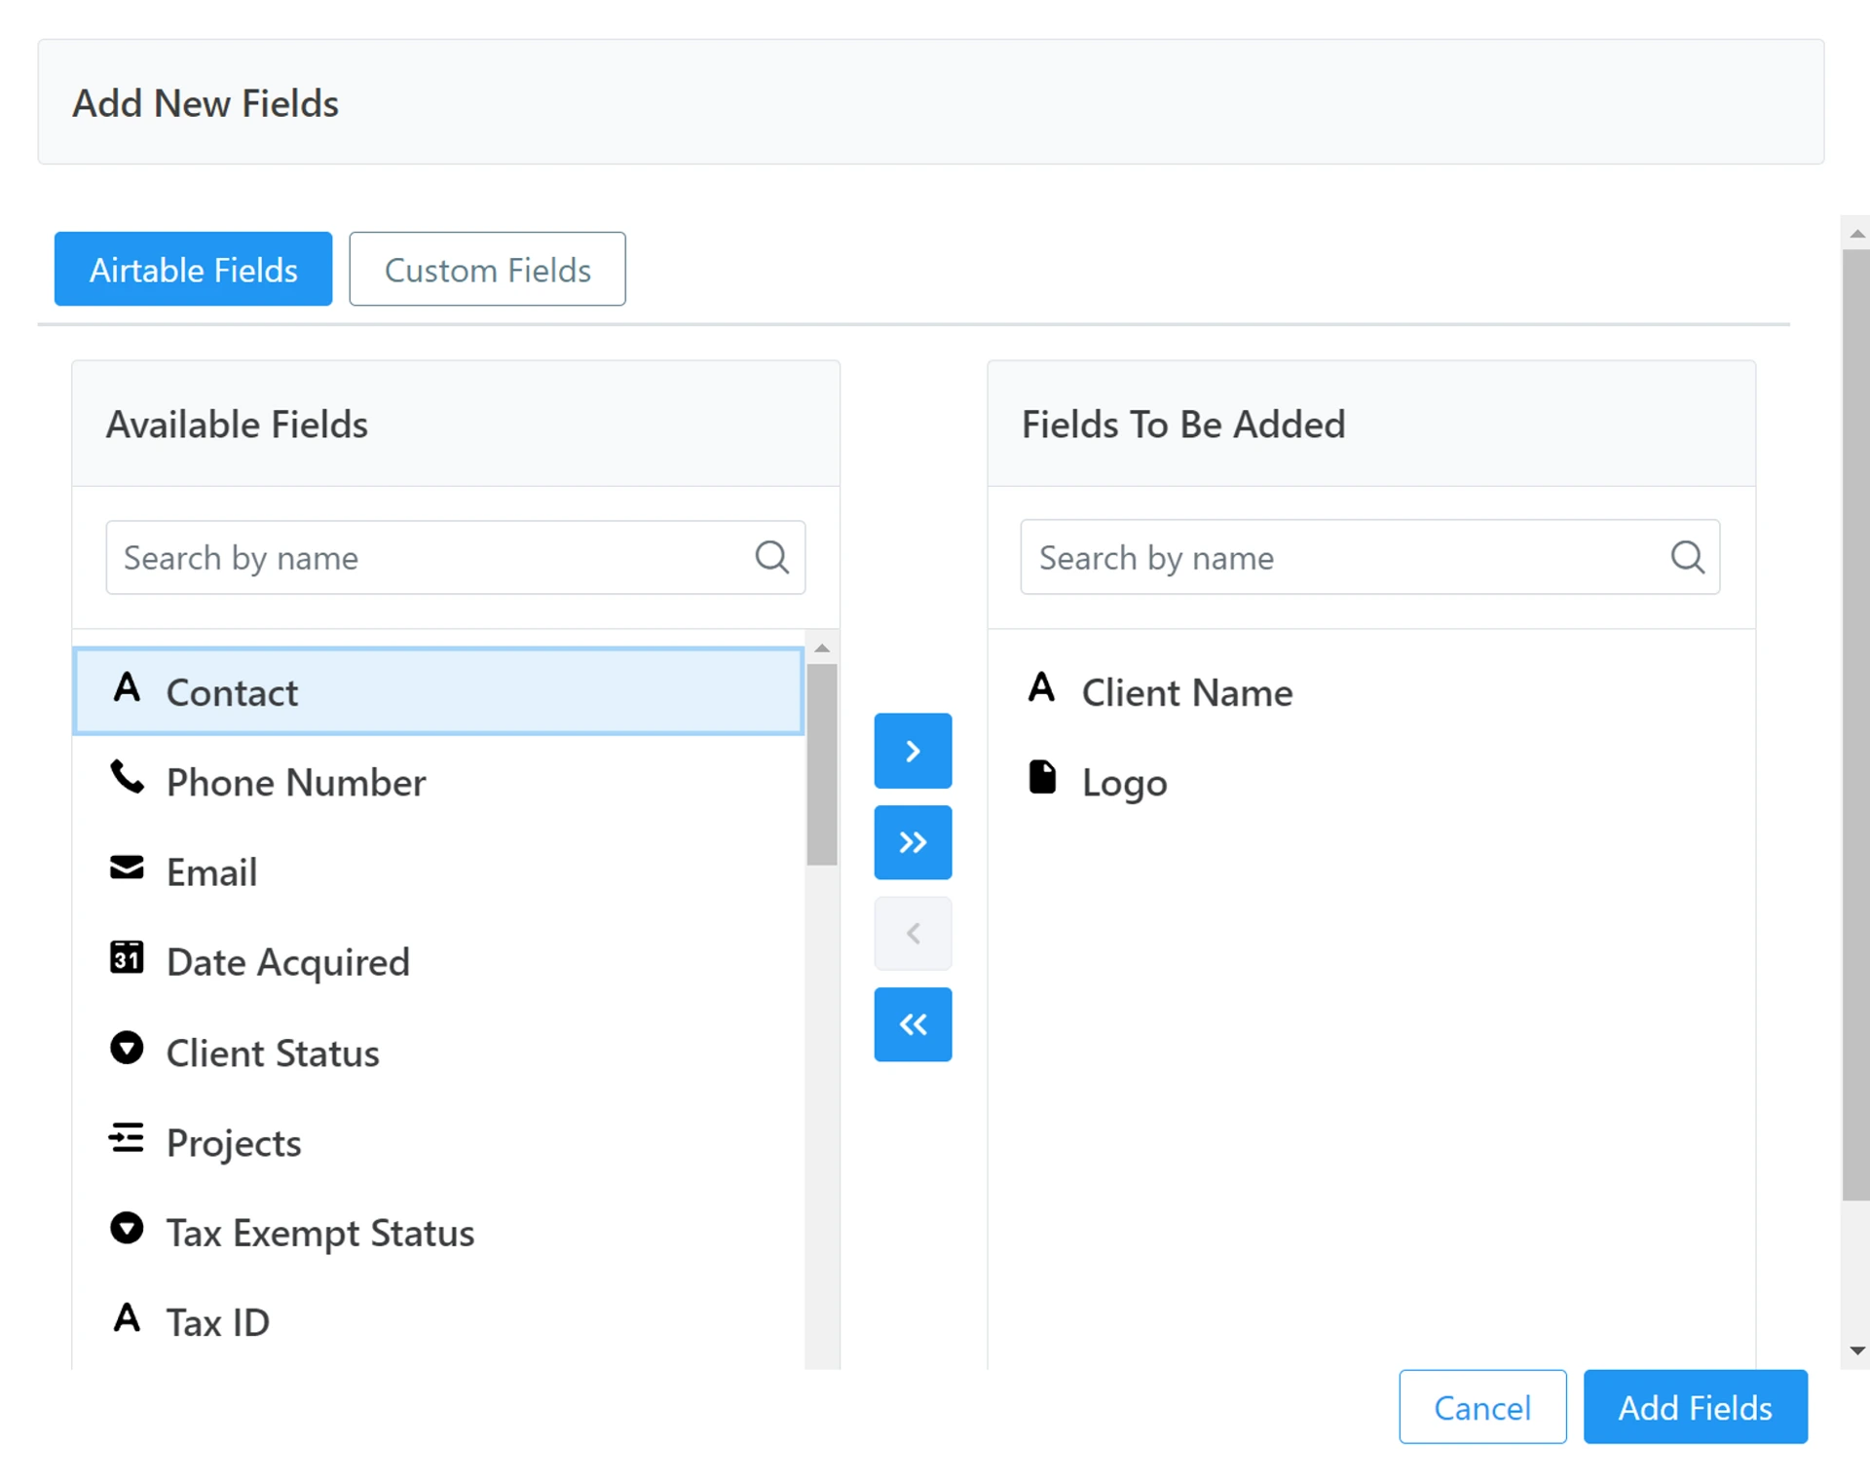Select the Airtable Fields tab

click(193, 270)
